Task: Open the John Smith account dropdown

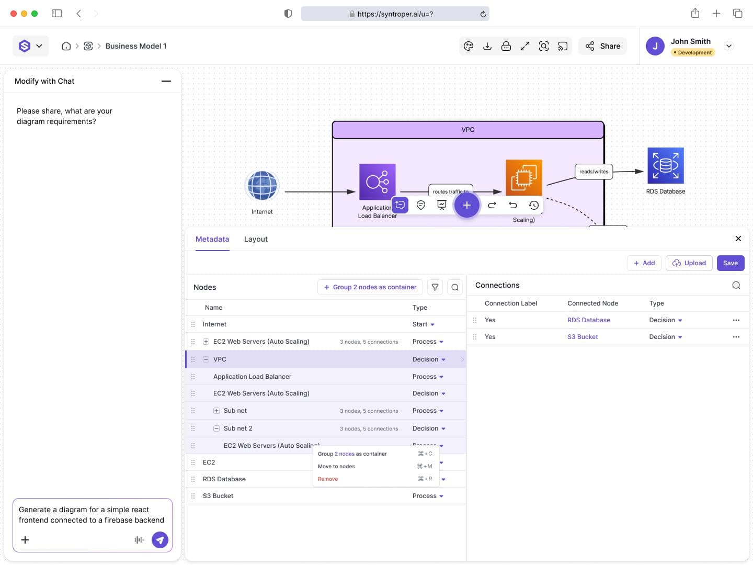Action: [x=728, y=46]
